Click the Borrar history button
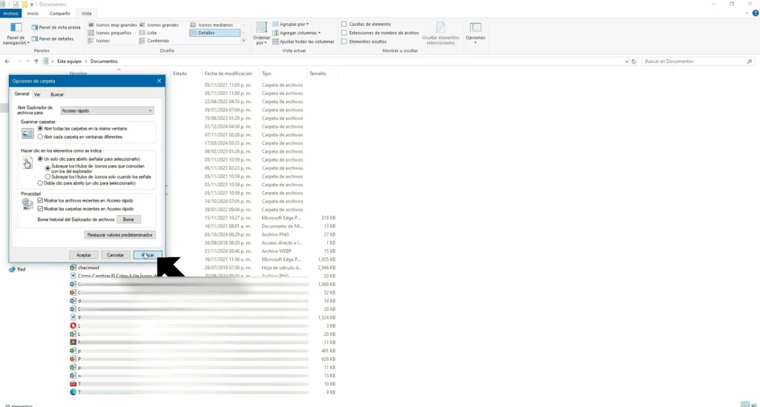This screenshot has width=760, height=407. click(x=128, y=219)
